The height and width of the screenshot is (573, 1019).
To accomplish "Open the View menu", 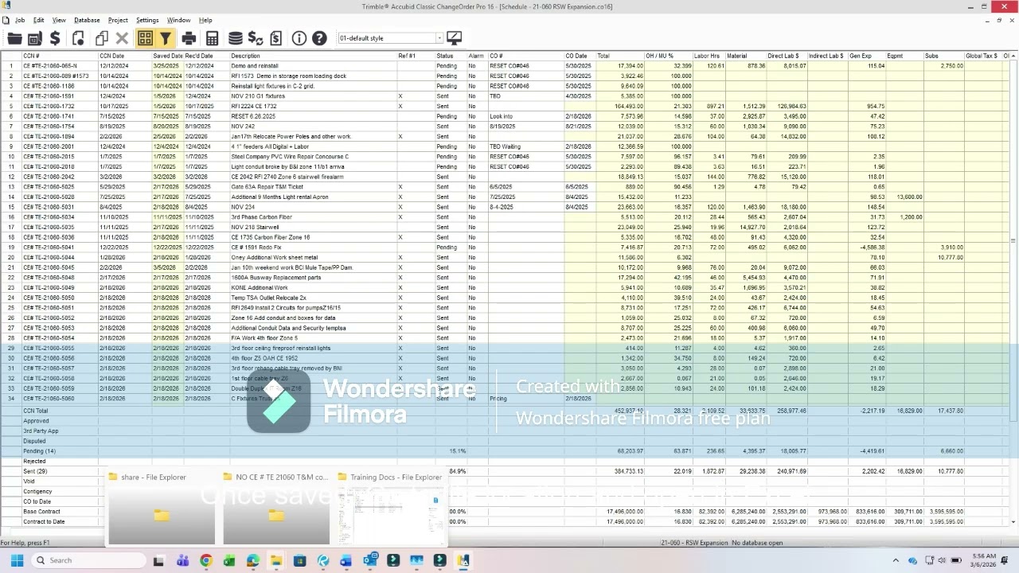I will coord(59,20).
